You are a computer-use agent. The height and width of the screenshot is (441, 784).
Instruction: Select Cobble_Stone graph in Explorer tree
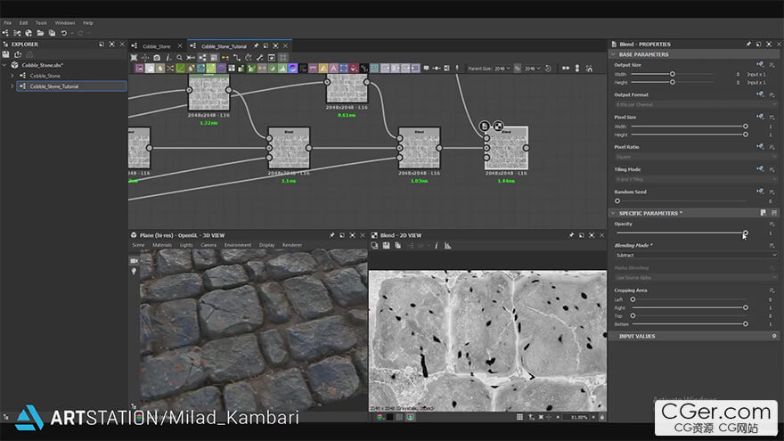click(x=45, y=76)
